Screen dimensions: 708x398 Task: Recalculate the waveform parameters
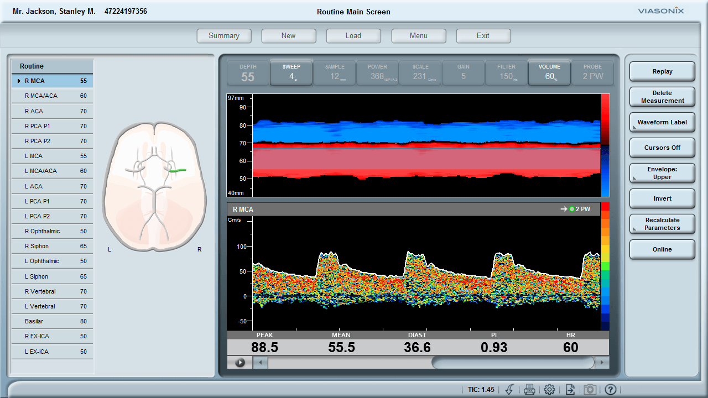click(x=662, y=224)
